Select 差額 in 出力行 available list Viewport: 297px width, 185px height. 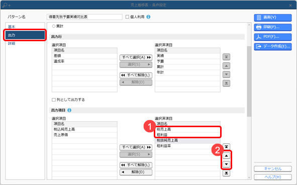84,56
